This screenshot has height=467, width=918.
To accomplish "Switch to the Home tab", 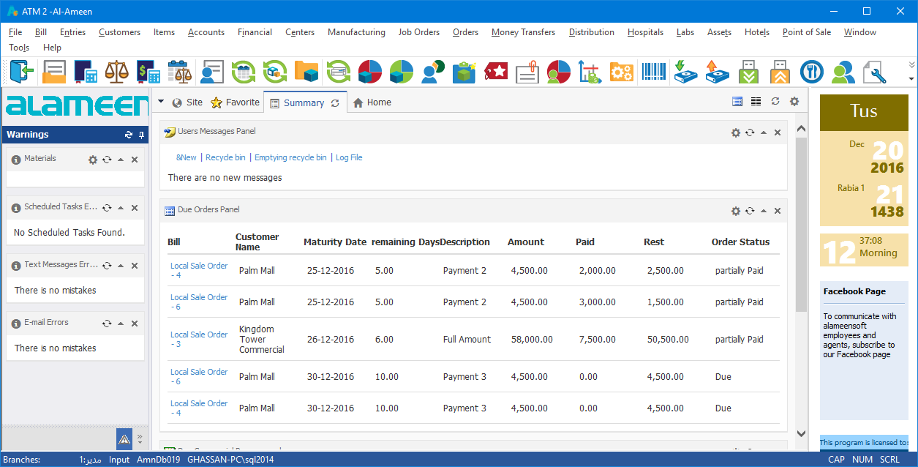I will point(372,102).
